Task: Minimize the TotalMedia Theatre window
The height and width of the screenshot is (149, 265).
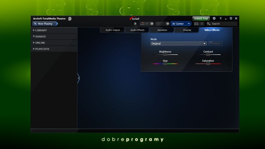Action: click(x=226, y=18)
